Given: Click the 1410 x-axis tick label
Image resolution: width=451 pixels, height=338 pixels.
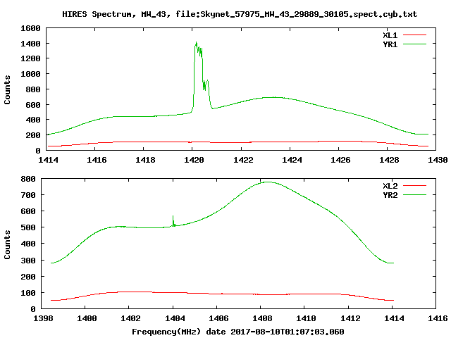Looking at the screenshot, I should (x=306, y=318).
